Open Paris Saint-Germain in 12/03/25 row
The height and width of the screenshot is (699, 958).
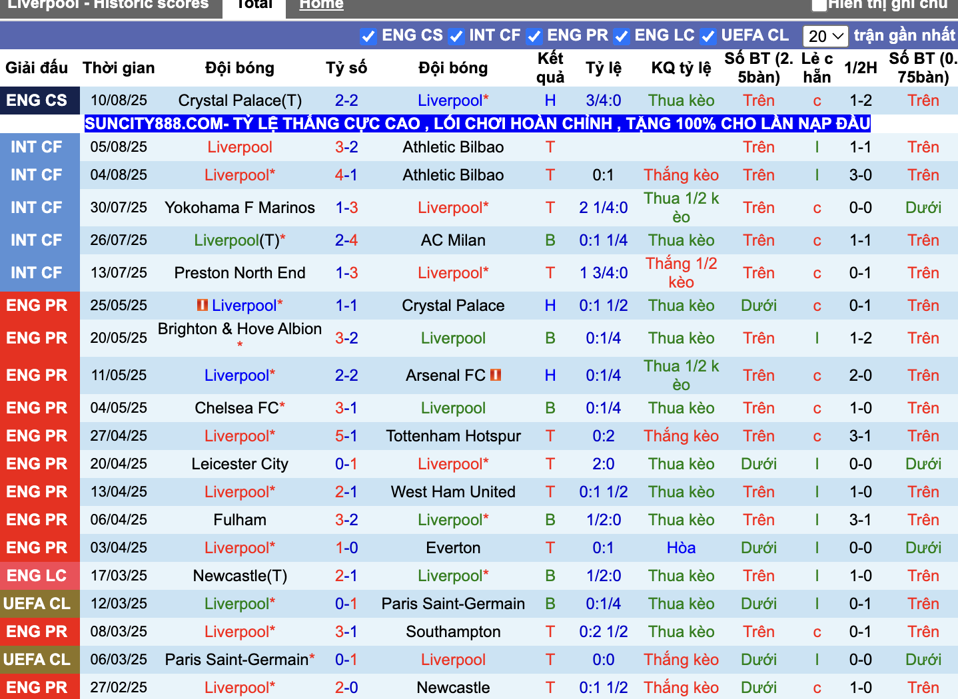coord(453,604)
